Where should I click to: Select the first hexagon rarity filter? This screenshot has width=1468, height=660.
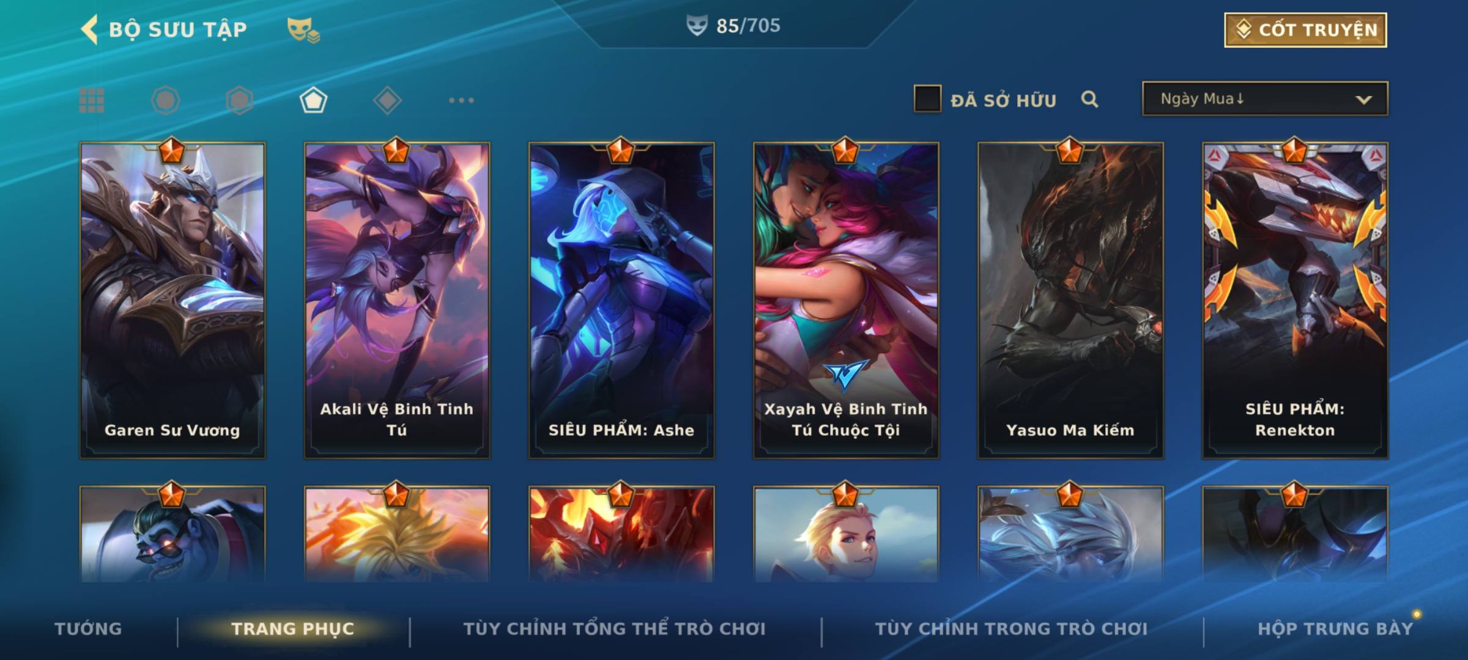pyautogui.click(x=165, y=100)
